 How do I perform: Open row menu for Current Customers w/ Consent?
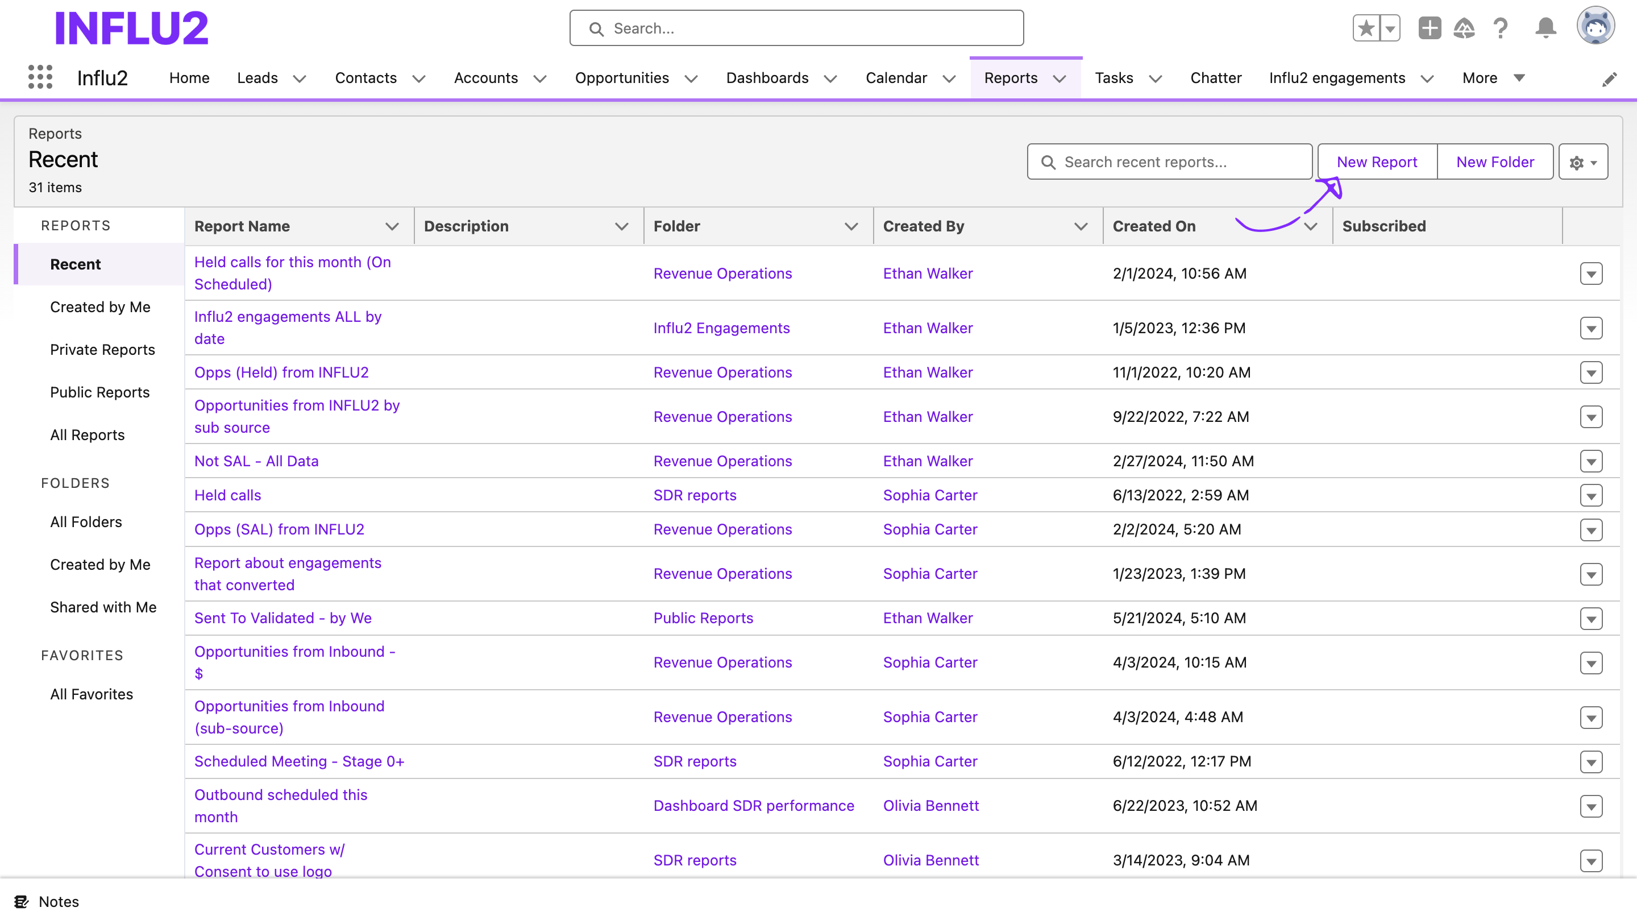(x=1590, y=861)
